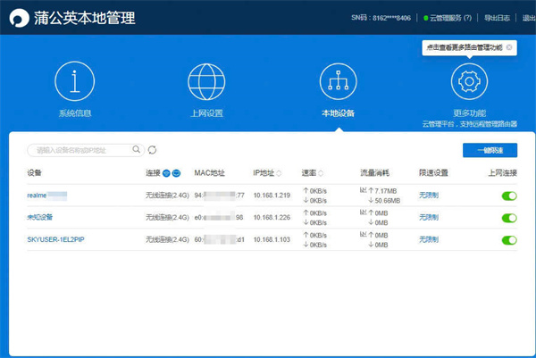Toggle internet access for SKYUSER-1EL2PIP
Viewport: 536px width, 358px height.
[x=510, y=239]
